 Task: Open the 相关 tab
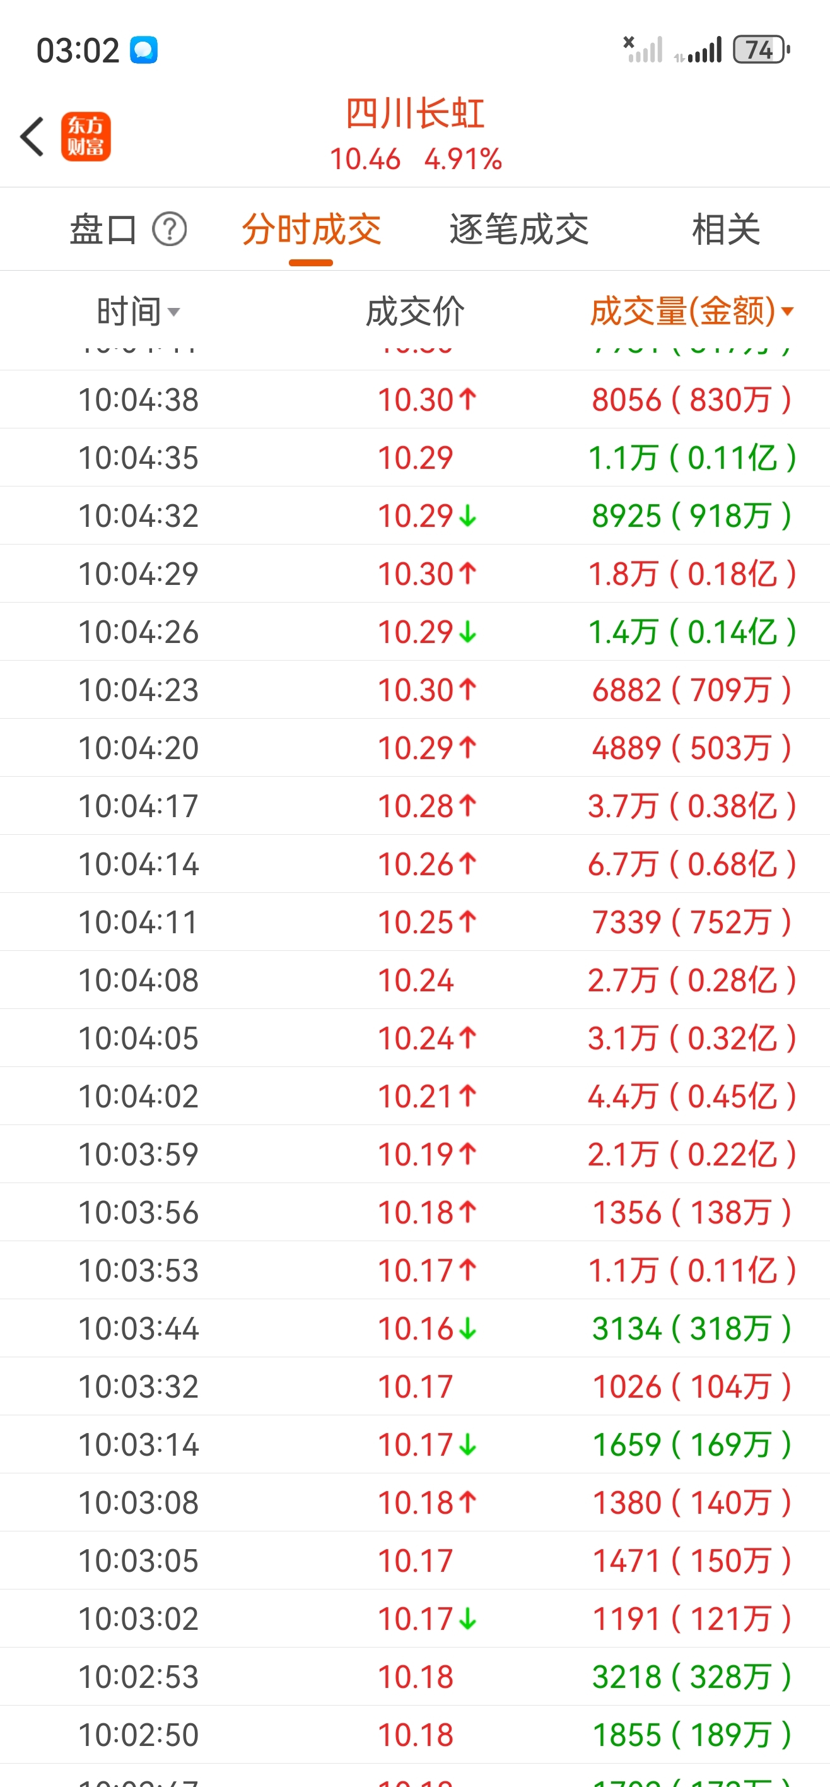click(726, 230)
